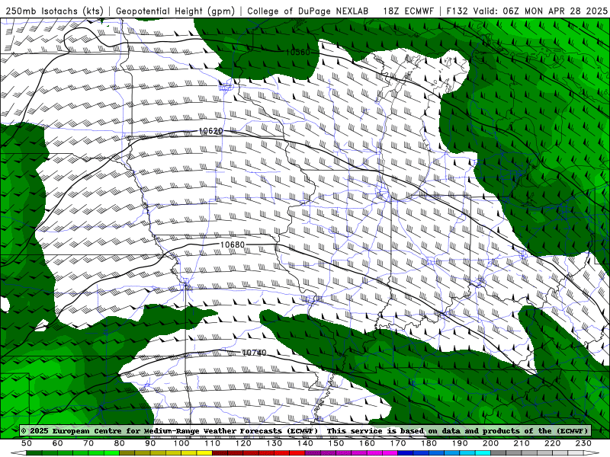Click the 10680 height contour label

pyautogui.click(x=233, y=244)
